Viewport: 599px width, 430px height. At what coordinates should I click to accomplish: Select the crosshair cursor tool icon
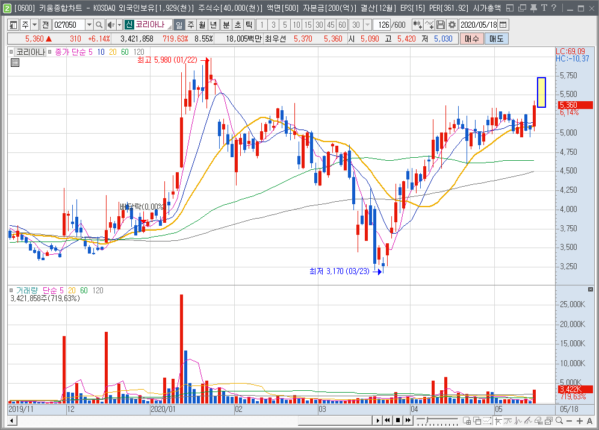498,421
